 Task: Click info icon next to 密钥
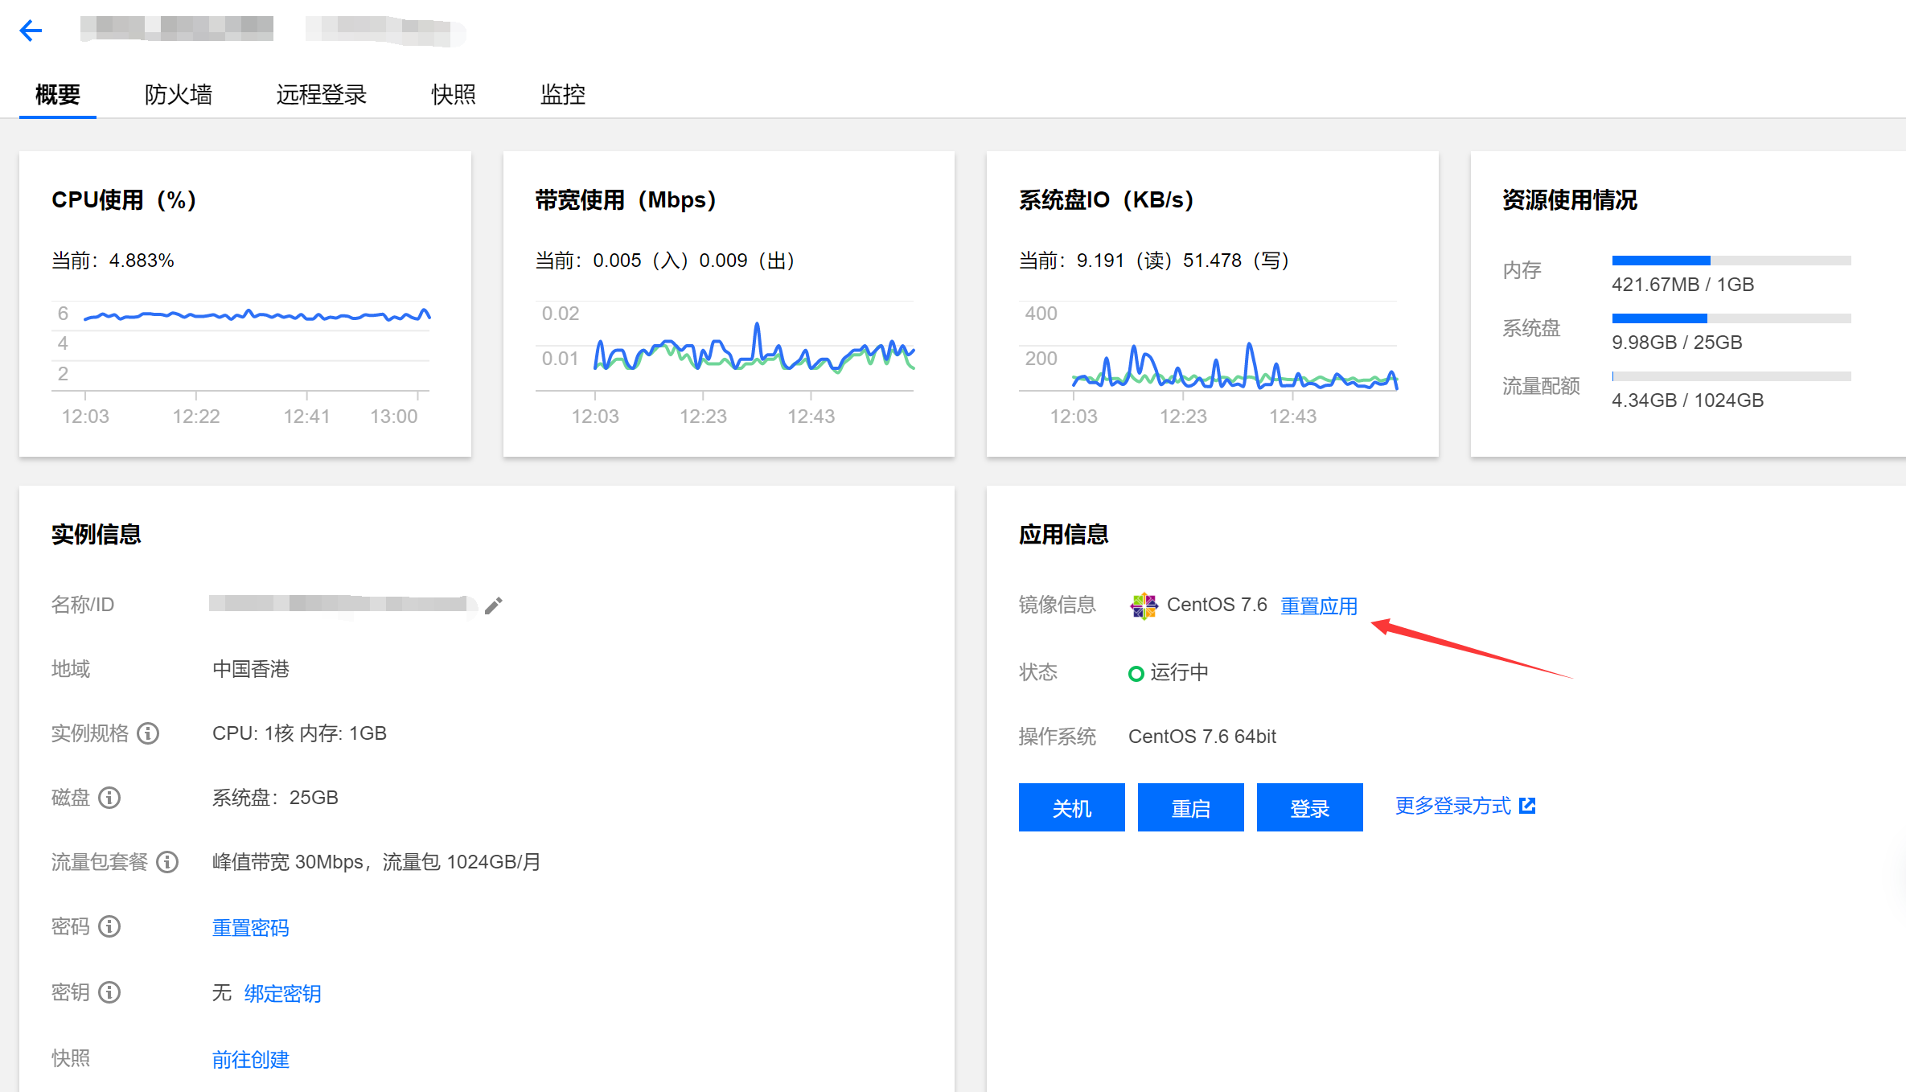pyautogui.click(x=109, y=992)
